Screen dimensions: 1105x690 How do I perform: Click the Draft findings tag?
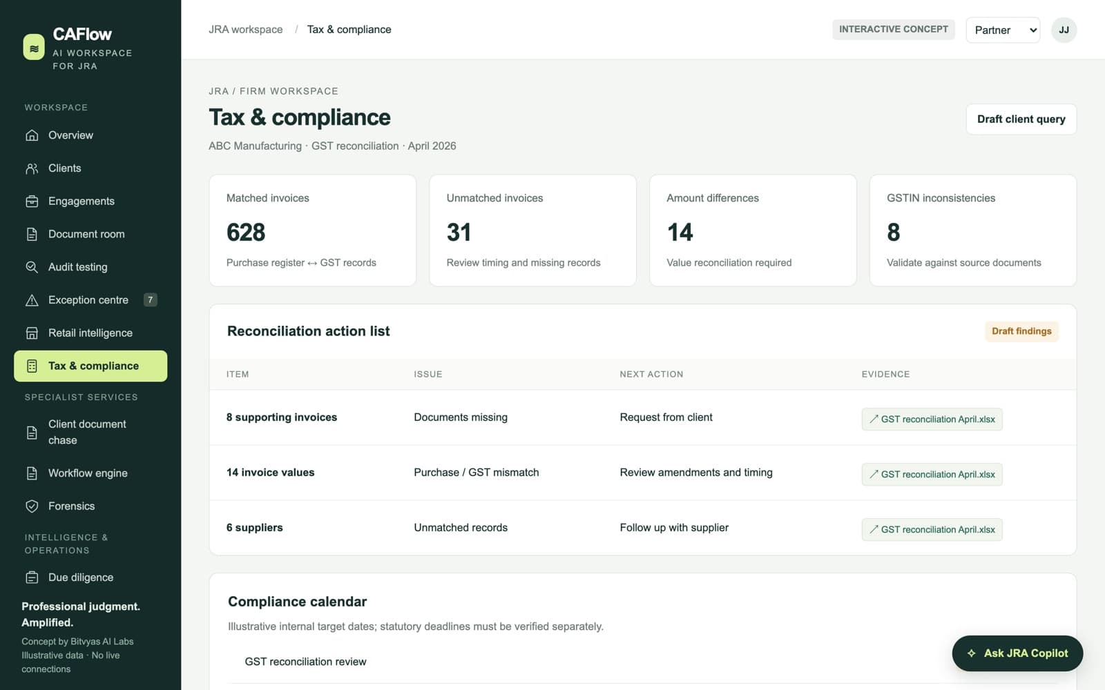point(1021,331)
